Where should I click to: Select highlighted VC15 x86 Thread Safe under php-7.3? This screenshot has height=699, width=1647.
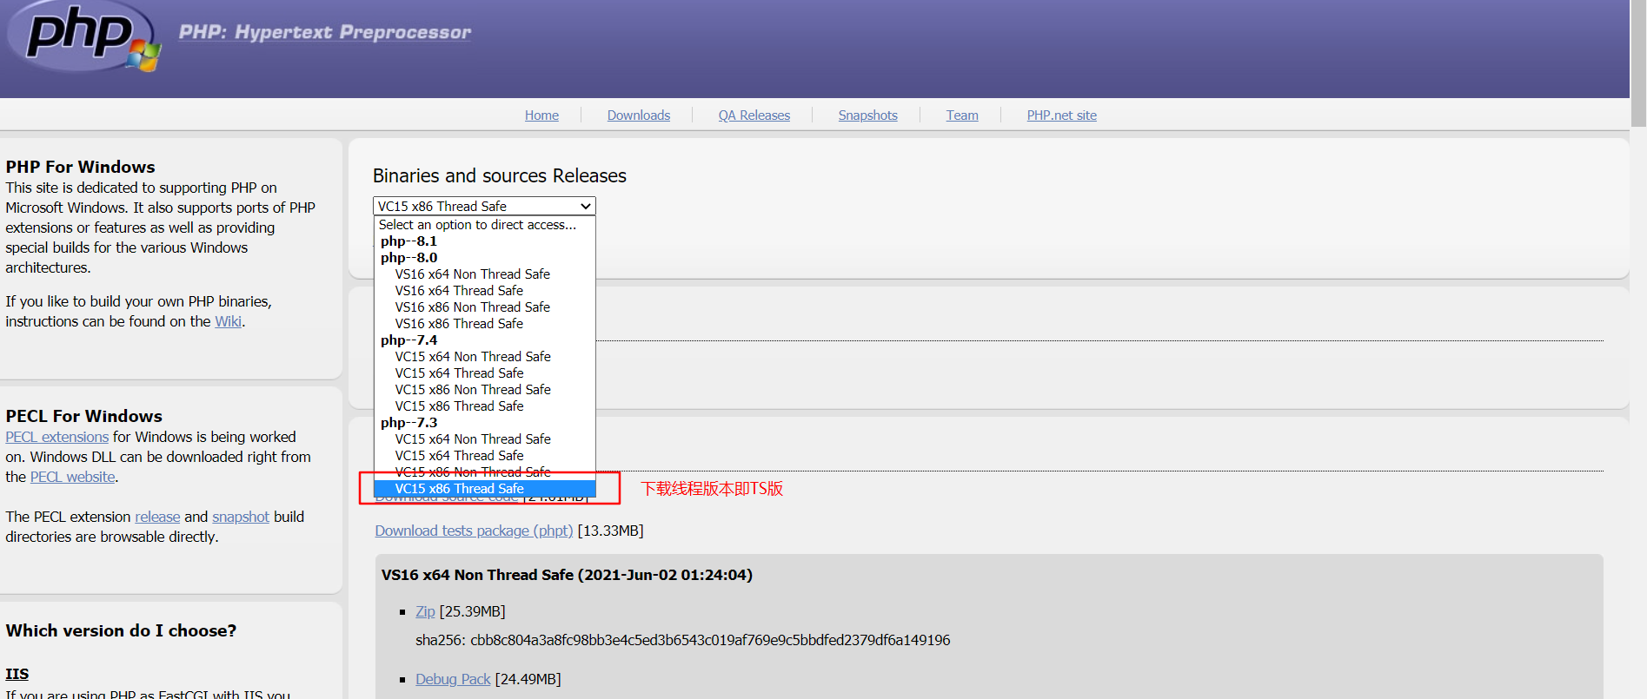coord(485,489)
